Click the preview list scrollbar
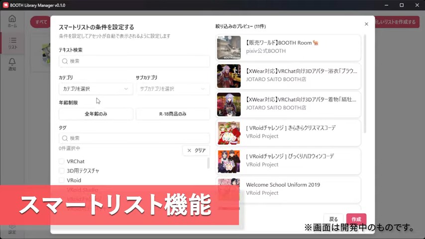The height and width of the screenshot is (239, 425). click(x=364, y=84)
